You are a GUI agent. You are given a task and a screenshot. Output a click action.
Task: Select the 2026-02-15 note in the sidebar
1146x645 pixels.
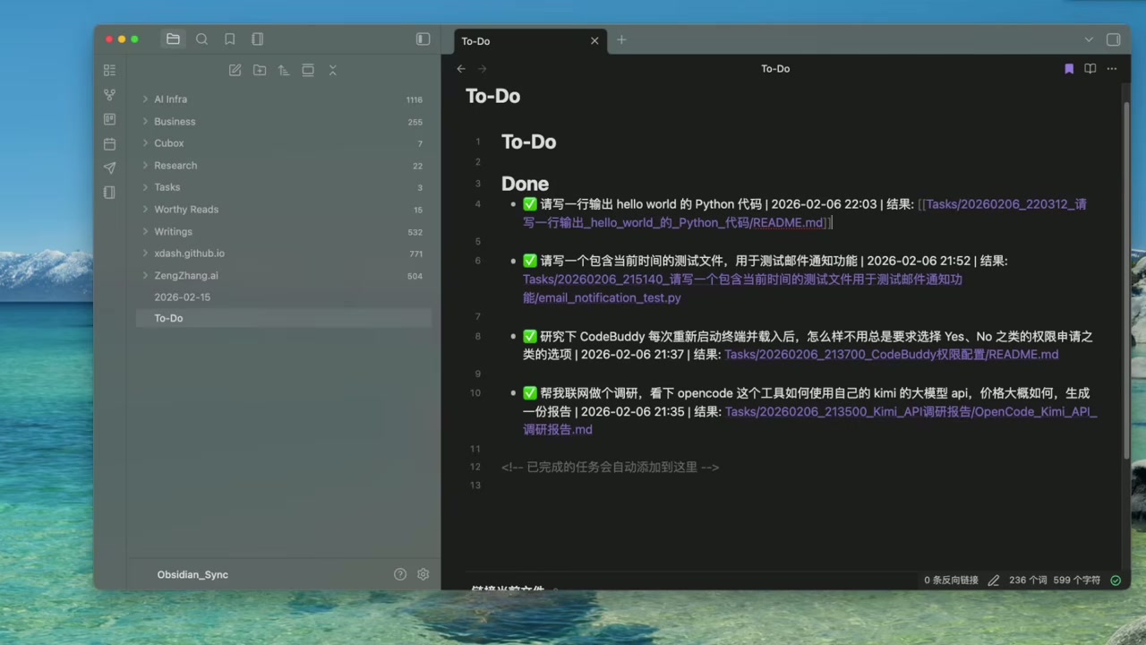click(183, 297)
